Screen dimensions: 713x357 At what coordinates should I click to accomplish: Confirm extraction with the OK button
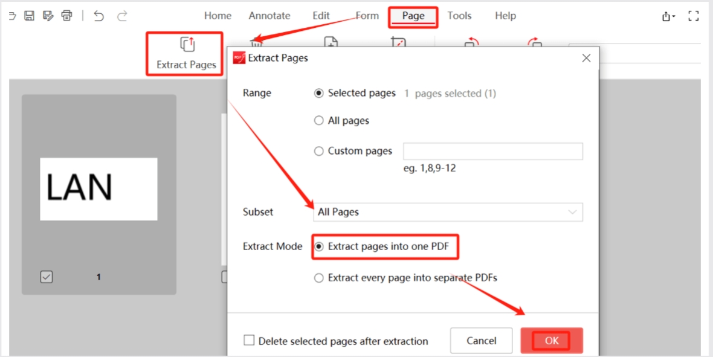pos(550,340)
